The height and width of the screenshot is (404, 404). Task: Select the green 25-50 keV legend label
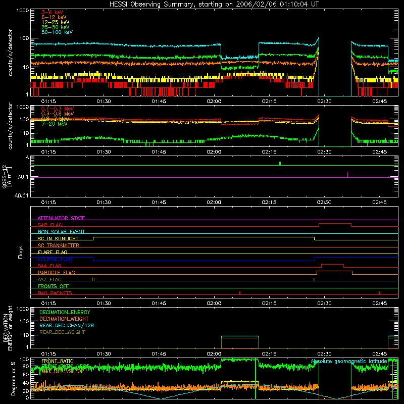pyautogui.click(x=56, y=27)
